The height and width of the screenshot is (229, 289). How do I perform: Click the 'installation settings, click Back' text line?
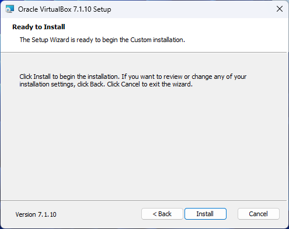(x=106, y=84)
